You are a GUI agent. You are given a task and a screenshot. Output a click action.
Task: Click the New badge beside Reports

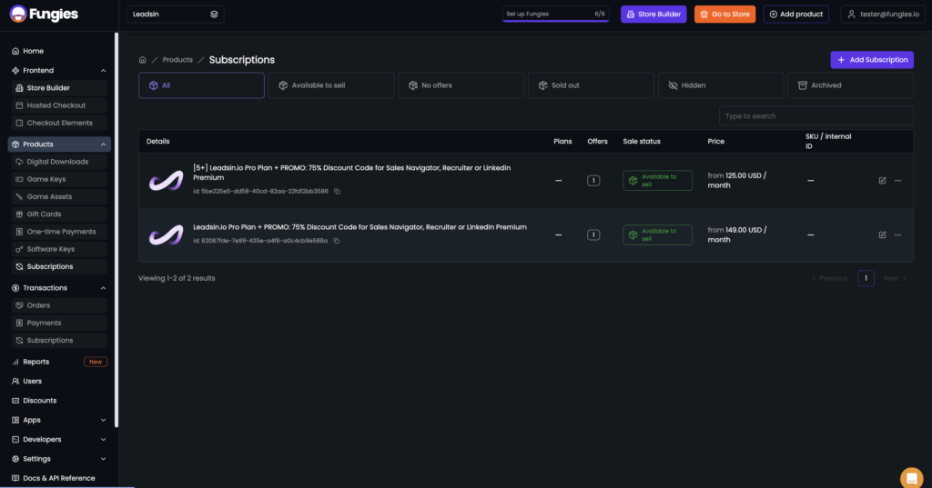[95, 362]
